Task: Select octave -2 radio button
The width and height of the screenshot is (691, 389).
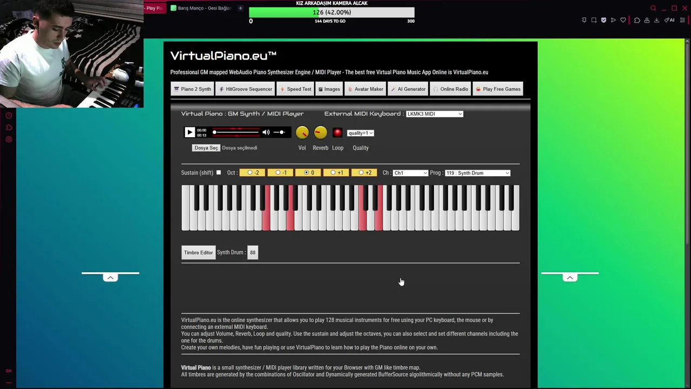Action: coord(250,172)
